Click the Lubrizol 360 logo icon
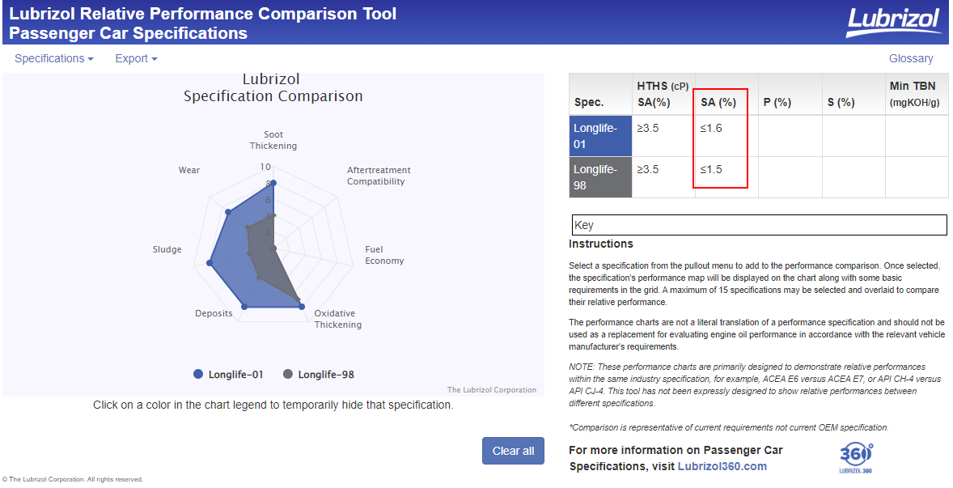 coord(856,457)
